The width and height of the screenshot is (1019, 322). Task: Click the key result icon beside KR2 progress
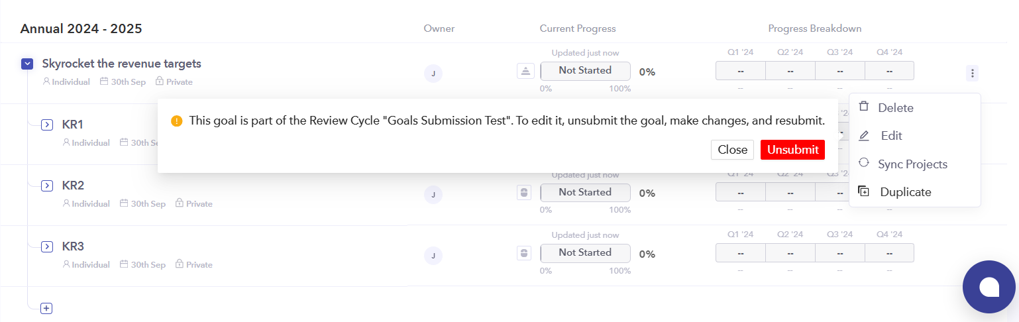(524, 193)
